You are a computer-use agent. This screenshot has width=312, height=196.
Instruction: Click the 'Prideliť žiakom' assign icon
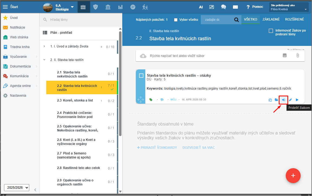pyautogui.click(x=283, y=100)
